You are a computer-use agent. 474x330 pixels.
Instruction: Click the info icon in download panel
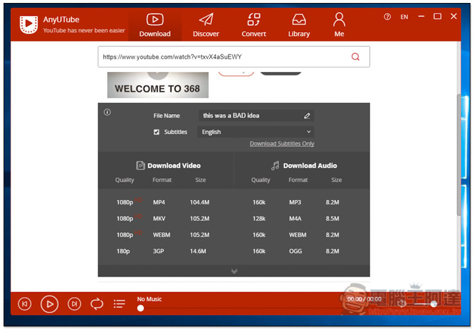107,112
